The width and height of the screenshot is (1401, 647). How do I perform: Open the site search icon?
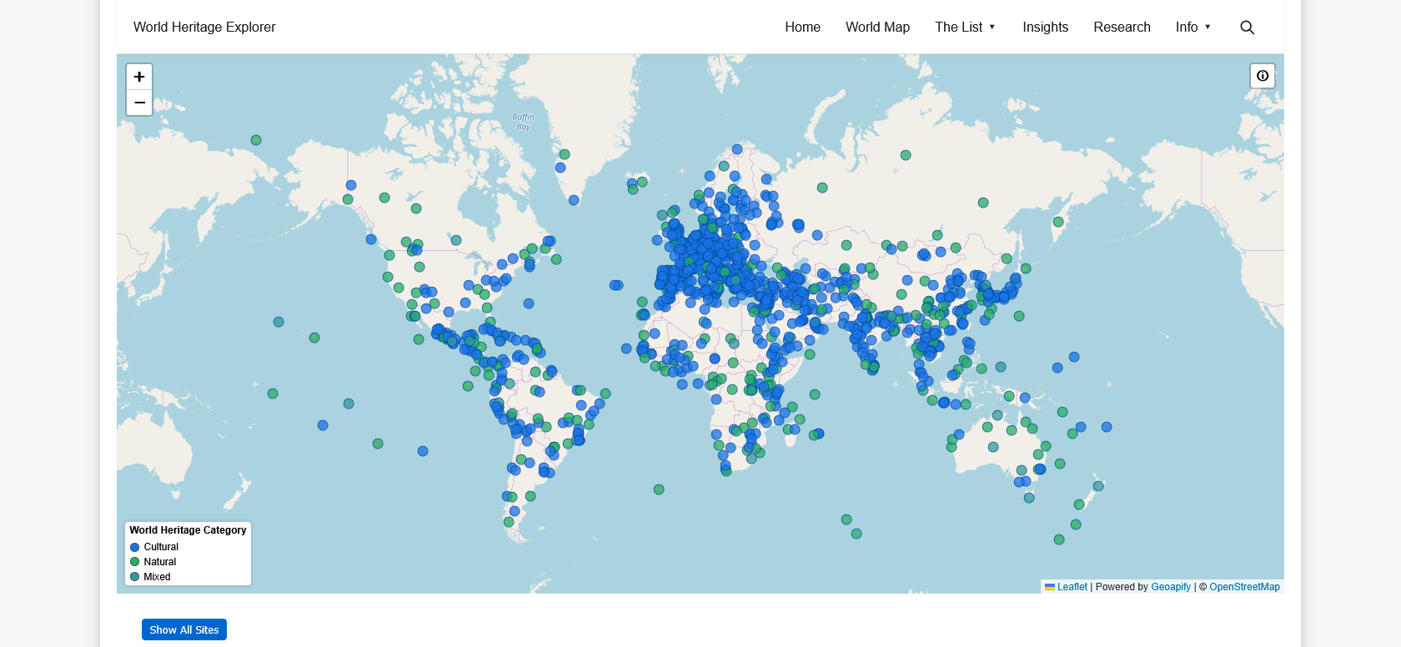pyautogui.click(x=1247, y=28)
